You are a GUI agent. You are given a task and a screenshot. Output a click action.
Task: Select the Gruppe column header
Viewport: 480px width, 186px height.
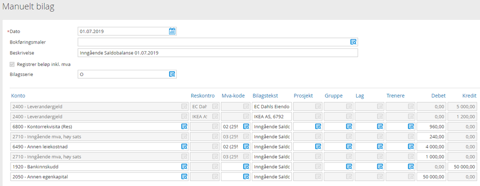[x=333, y=96]
